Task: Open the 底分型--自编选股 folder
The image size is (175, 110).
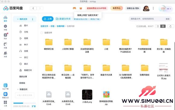Action: click(164, 46)
